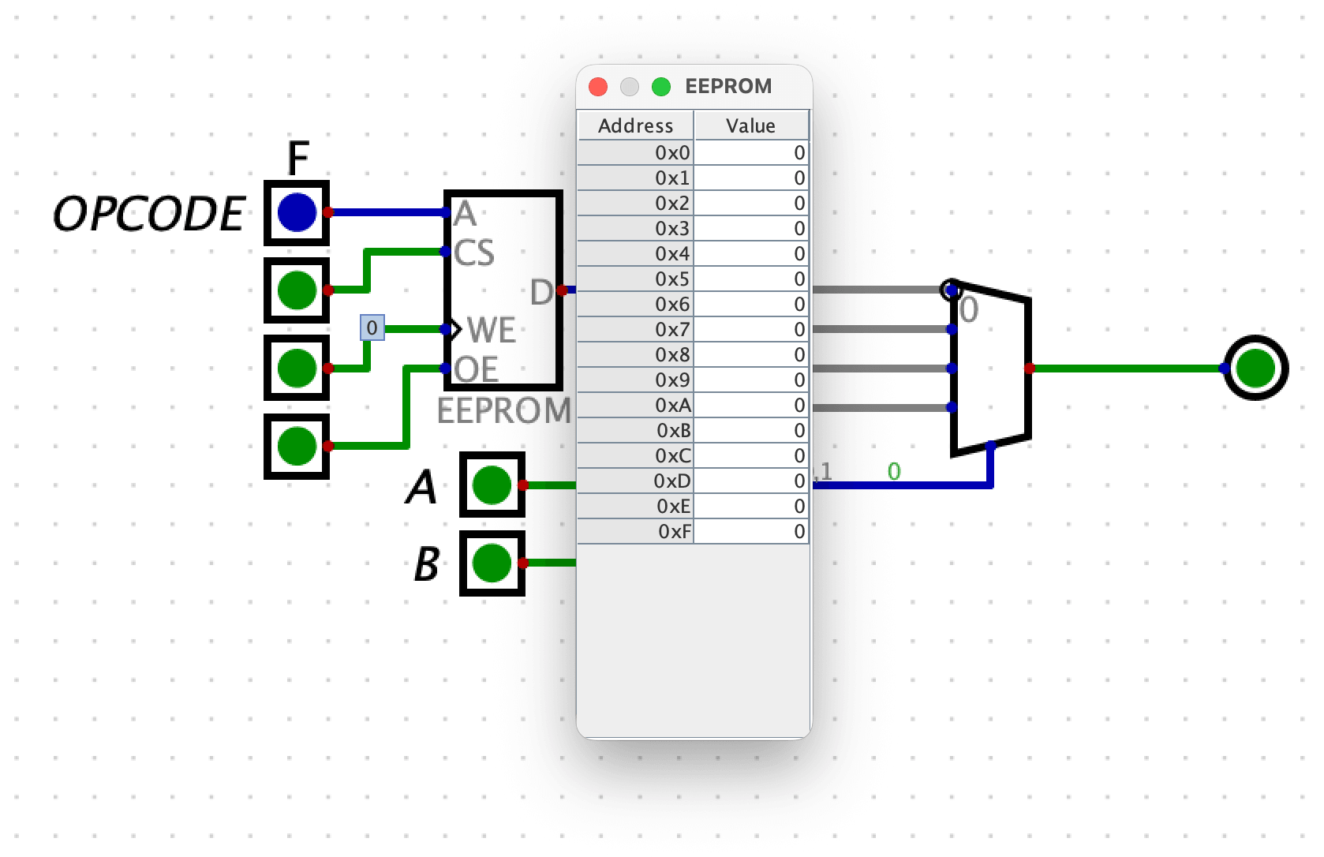Image resolution: width=1324 pixels, height=857 pixels.
Task: Select the value cell for address 0xE
Action: (x=751, y=506)
